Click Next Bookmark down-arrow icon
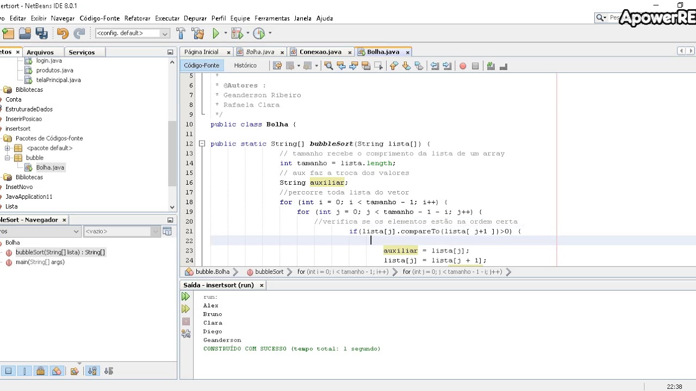 coord(406,66)
